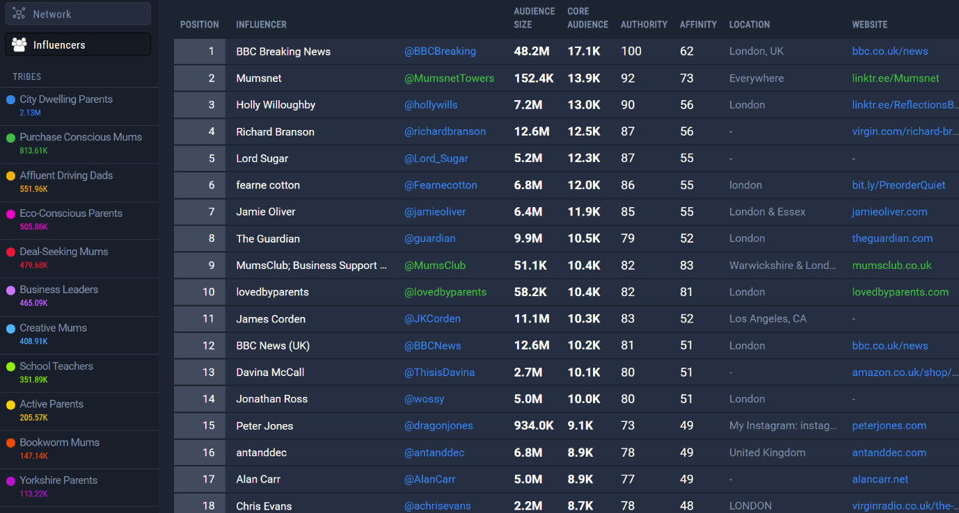Open the @Lord_Sugar handle link
Viewport: 959px width, 513px height.
(x=436, y=158)
